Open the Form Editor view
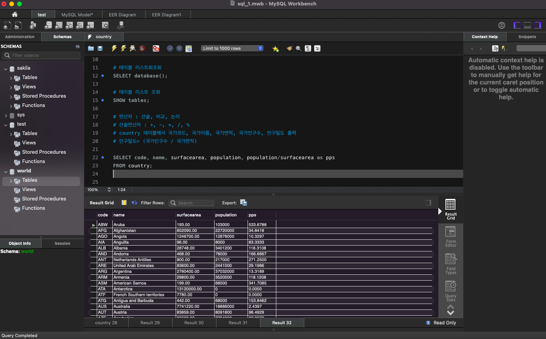This screenshot has height=339, width=546. (x=451, y=237)
